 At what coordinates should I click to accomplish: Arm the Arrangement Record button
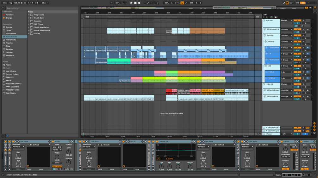coord(139,3)
